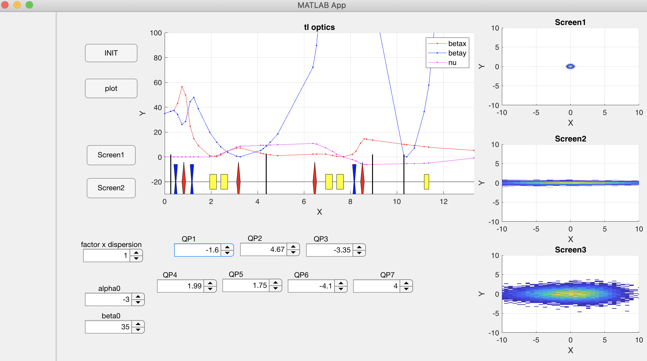
Task: Raise factor x dispersion with up arrow
Action: pyautogui.click(x=136, y=252)
